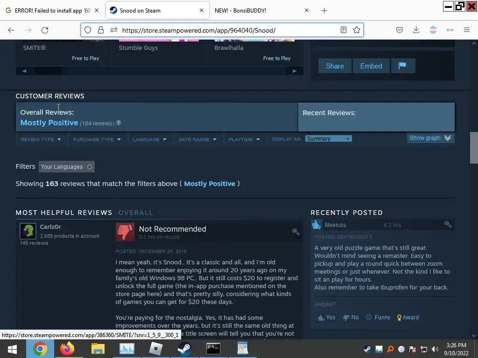Viewport: 478px width, 358px height.
Task: Click the padlock site security icon
Action: coord(101,30)
